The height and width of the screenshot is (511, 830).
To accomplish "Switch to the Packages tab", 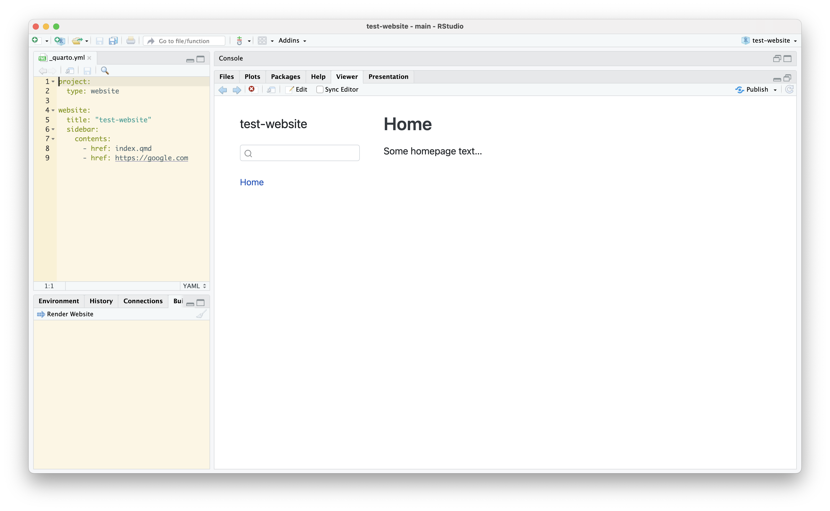I will (x=285, y=77).
